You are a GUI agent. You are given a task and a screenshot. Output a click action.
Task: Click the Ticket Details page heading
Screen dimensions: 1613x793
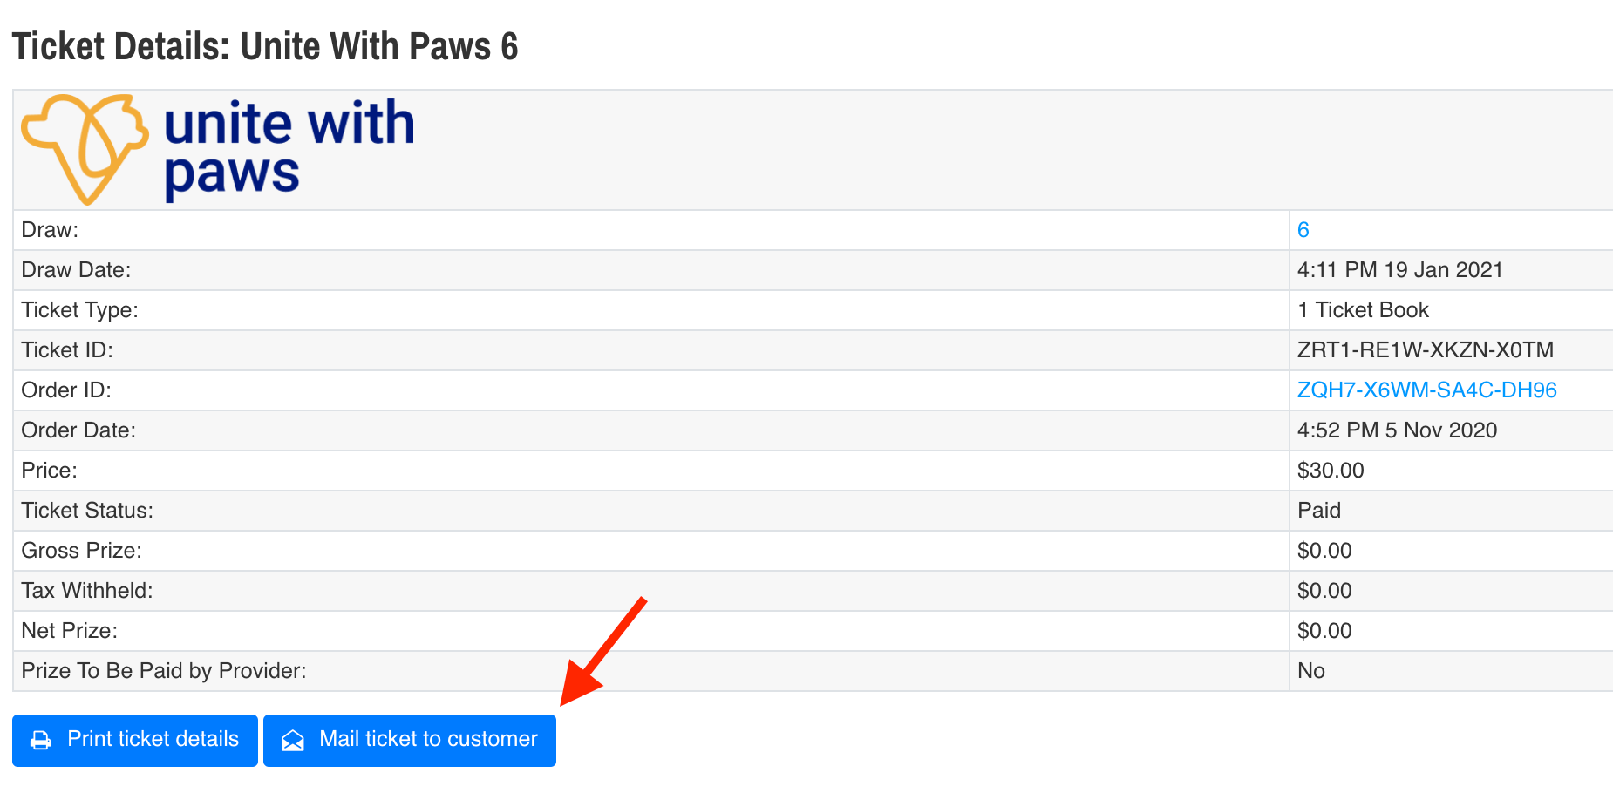265,47
